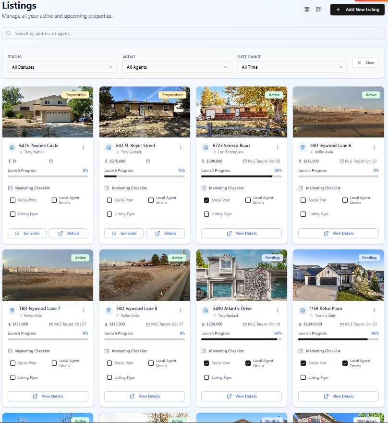The image size is (388, 423).
Task: Click home icon beside 6475 Pawnee Circle
Action: [x=12, y=147]
